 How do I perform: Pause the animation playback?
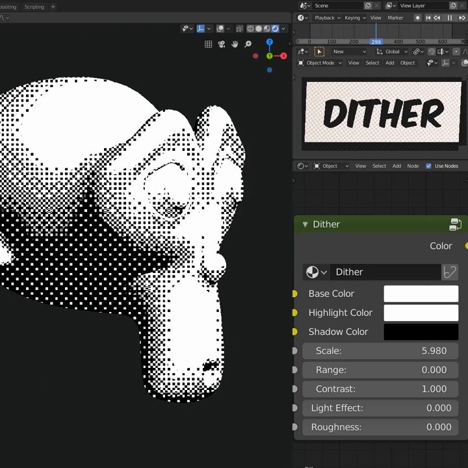pos(450,18)
